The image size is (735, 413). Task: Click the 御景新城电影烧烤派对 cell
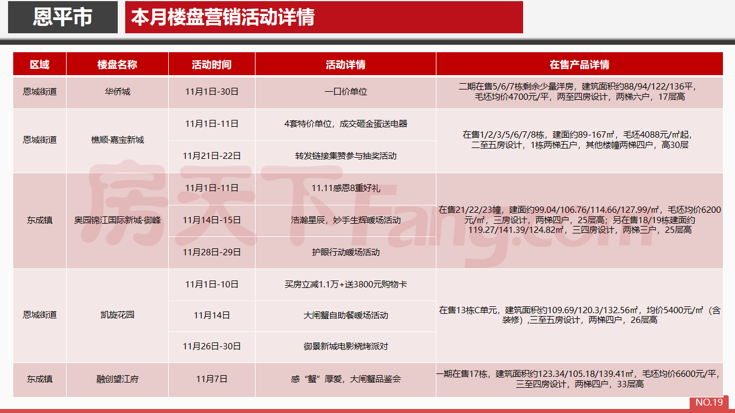[x=346, y=346]
